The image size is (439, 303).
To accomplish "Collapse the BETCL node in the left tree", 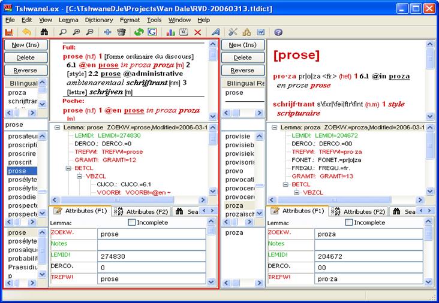I will pos(68,168).
